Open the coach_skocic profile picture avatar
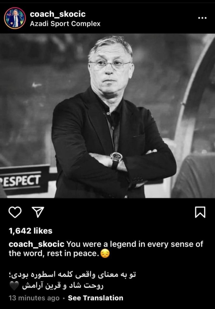 click(x=15, y=18)
